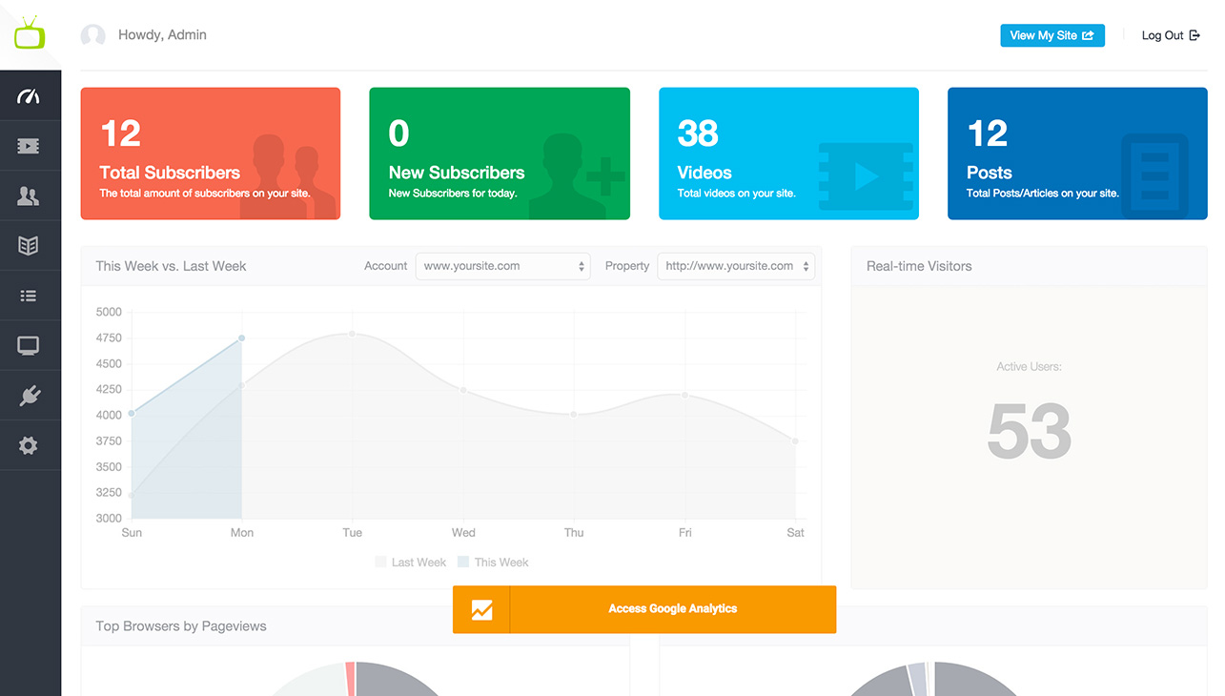
Task: Open the dashboard gauge sidebar icon
Action: pos(29,95)
